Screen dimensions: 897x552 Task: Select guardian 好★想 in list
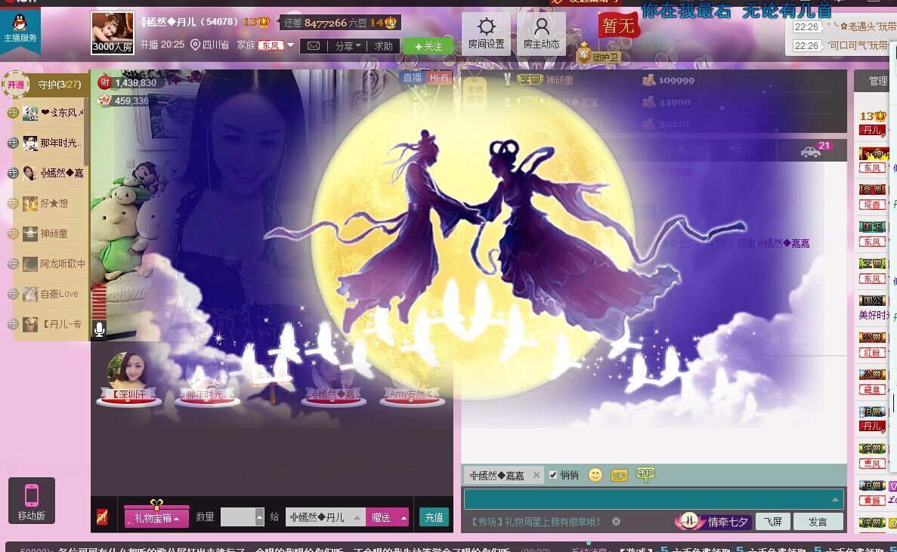pos(51,203)
